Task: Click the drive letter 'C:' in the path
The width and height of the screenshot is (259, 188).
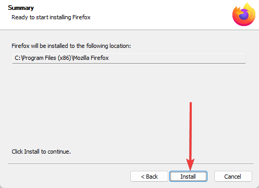Action: pyautogui.click(x=18, y=58)
